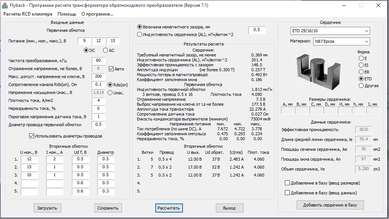Minimize the Flyback window

344,5
